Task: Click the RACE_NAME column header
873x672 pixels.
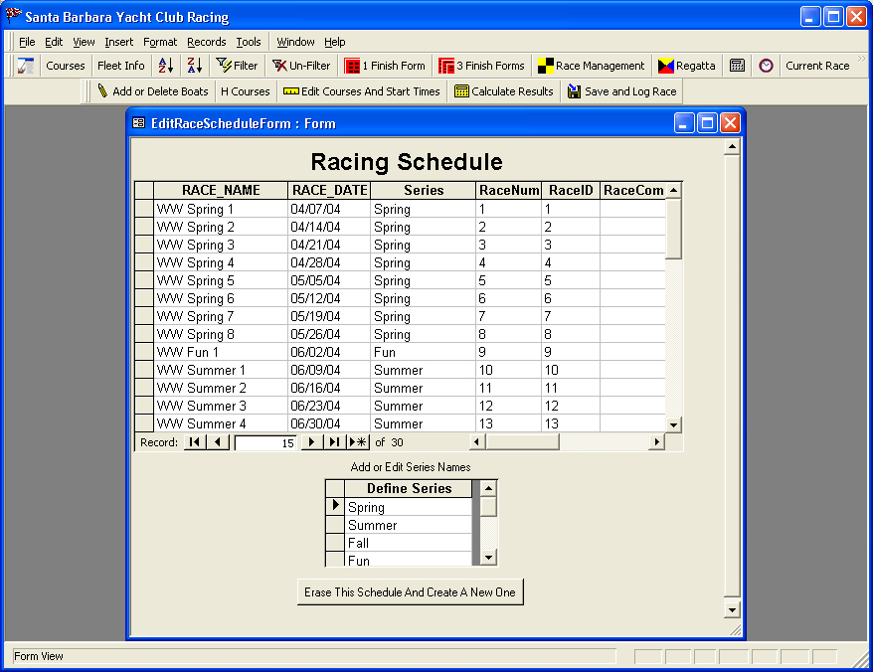Action: coord(221,191)
